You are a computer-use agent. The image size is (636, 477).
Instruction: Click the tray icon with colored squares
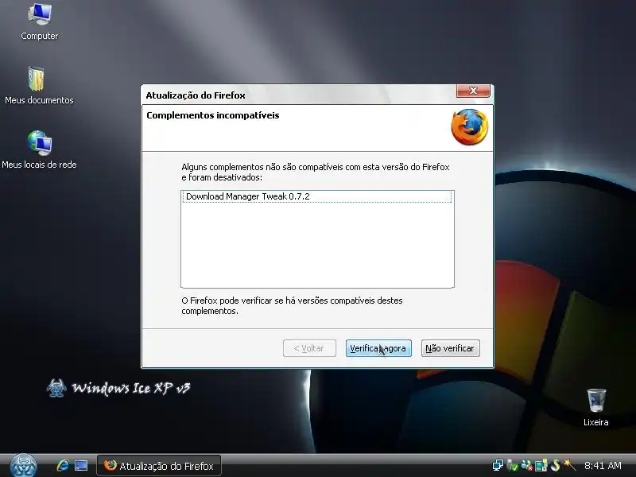(x=541, y=465)
